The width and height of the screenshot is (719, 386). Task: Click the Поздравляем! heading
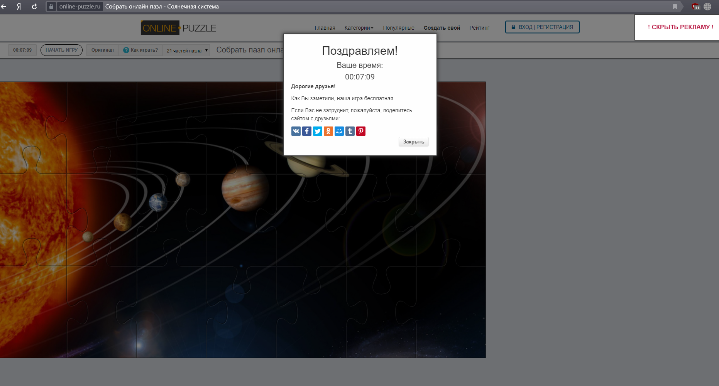360,51
